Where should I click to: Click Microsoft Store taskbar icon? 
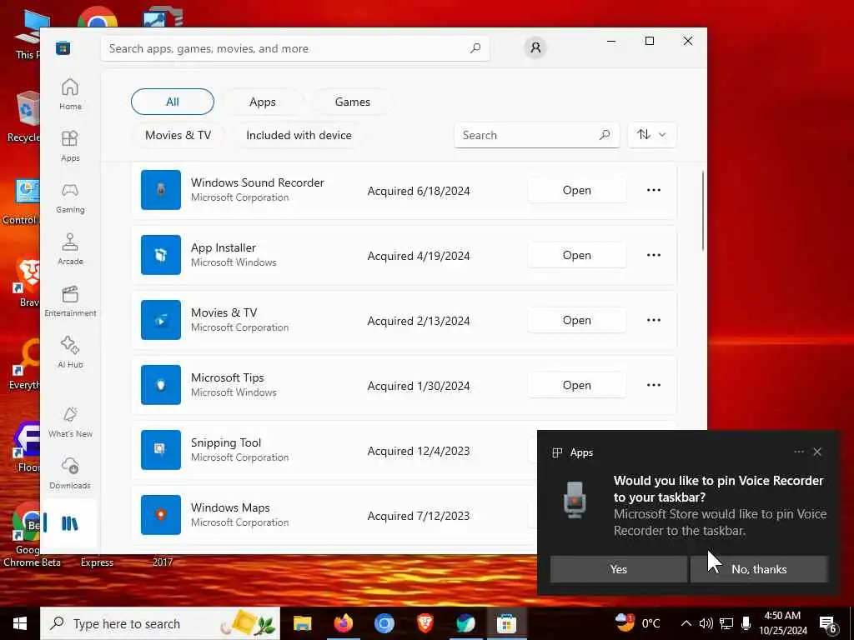click(506, 623)
